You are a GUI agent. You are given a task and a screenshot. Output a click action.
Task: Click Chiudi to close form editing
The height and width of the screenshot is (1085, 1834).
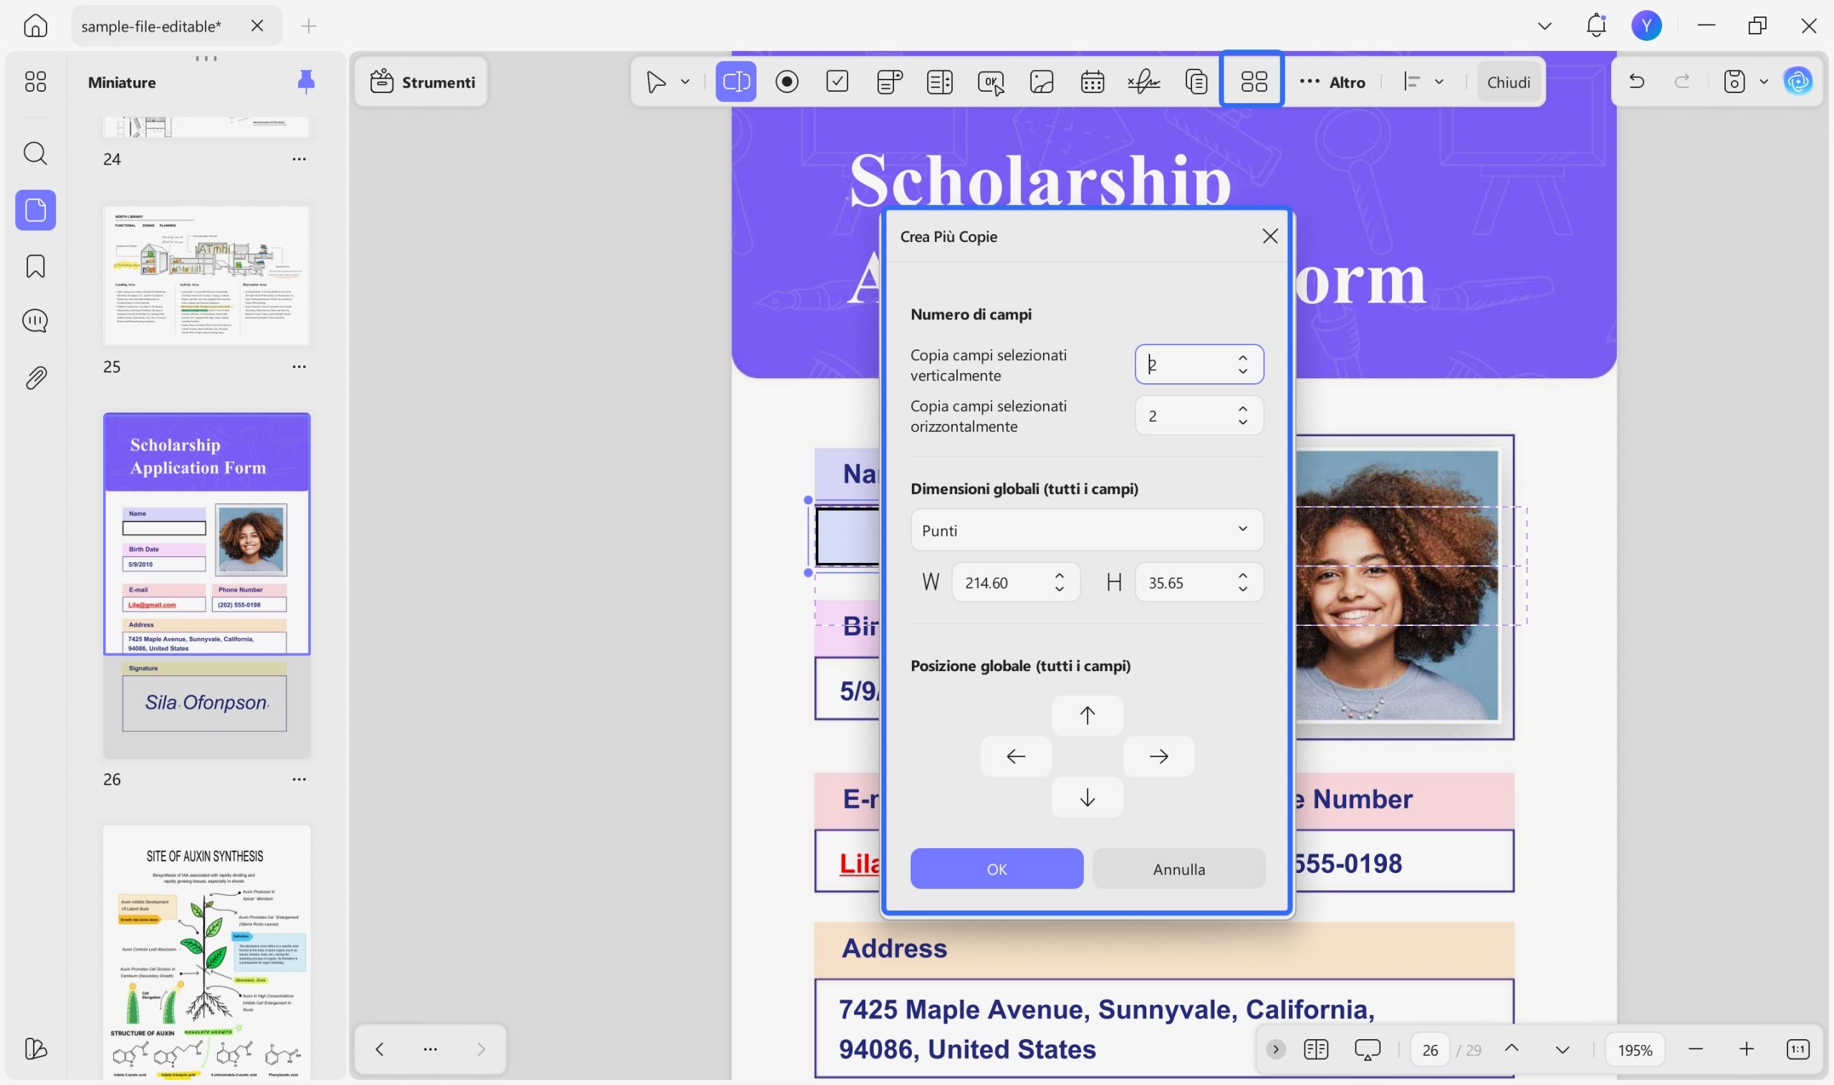(x=1508, y=82)
